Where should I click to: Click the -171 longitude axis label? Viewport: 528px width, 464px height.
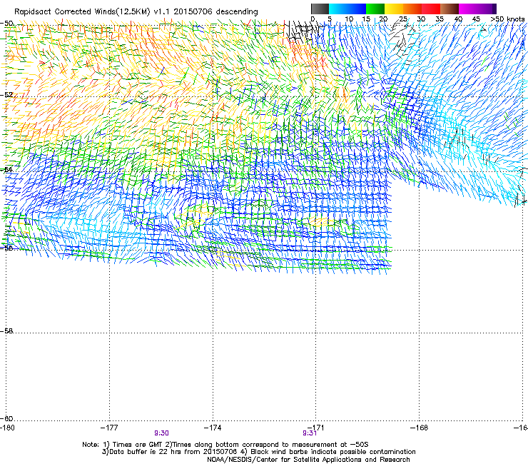pos(316,428)
